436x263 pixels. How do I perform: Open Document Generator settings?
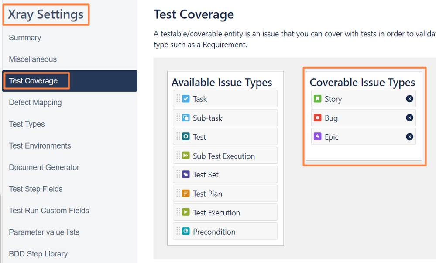click(x=44, y=167)
